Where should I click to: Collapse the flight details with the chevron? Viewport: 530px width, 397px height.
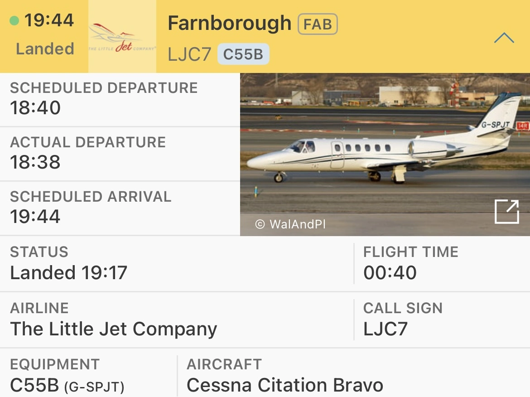504,38
